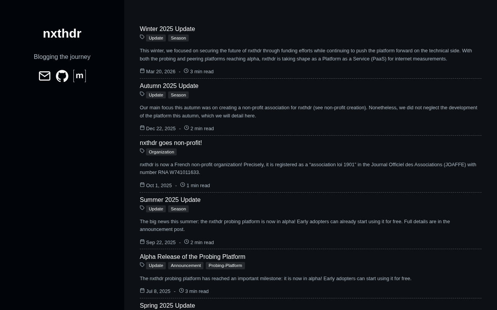Click calendar icon beside Mar 20, 2026

(142, 71)
